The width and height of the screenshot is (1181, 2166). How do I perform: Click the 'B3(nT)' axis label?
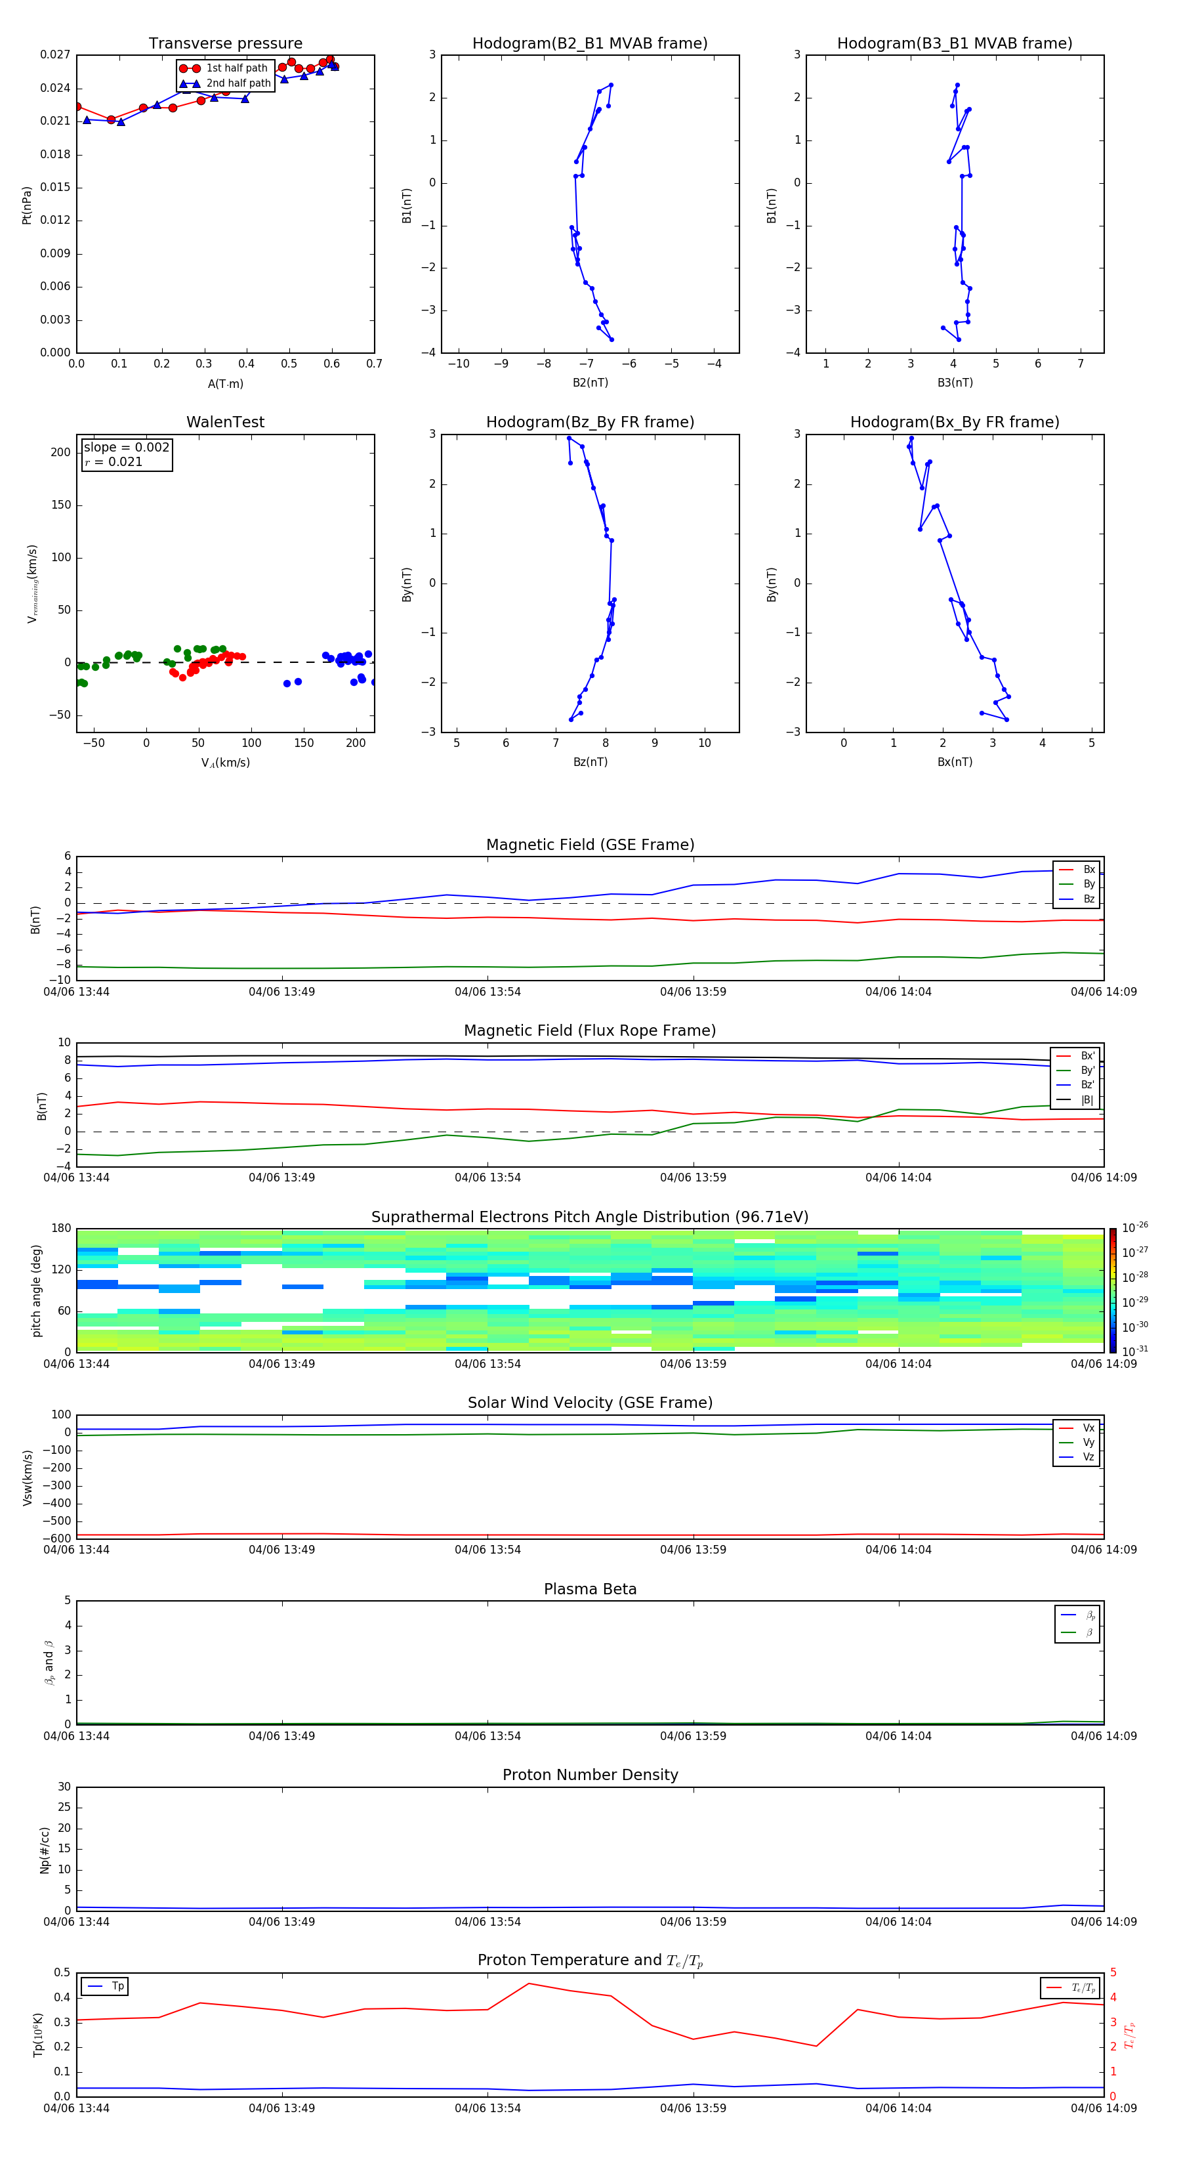click(x=955, y=383)
